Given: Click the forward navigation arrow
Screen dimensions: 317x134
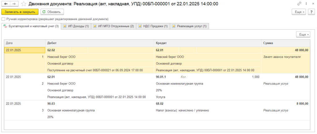Looking at the screenshot, I should 14,4.
